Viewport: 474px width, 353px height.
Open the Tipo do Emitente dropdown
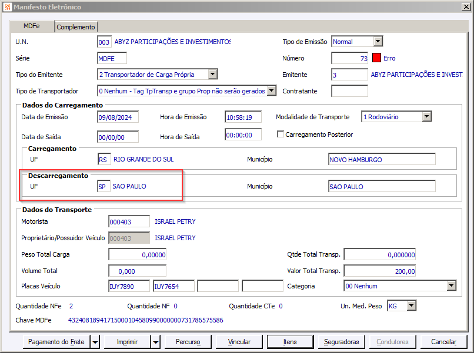tap(212, 74)
